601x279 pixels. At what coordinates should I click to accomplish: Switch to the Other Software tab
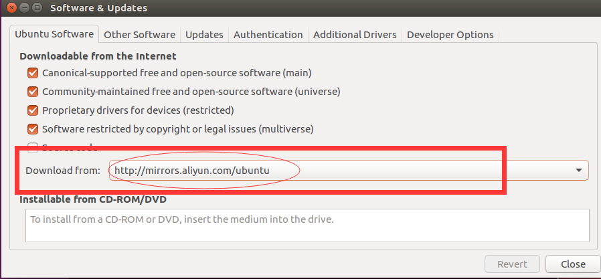[139, 35]
